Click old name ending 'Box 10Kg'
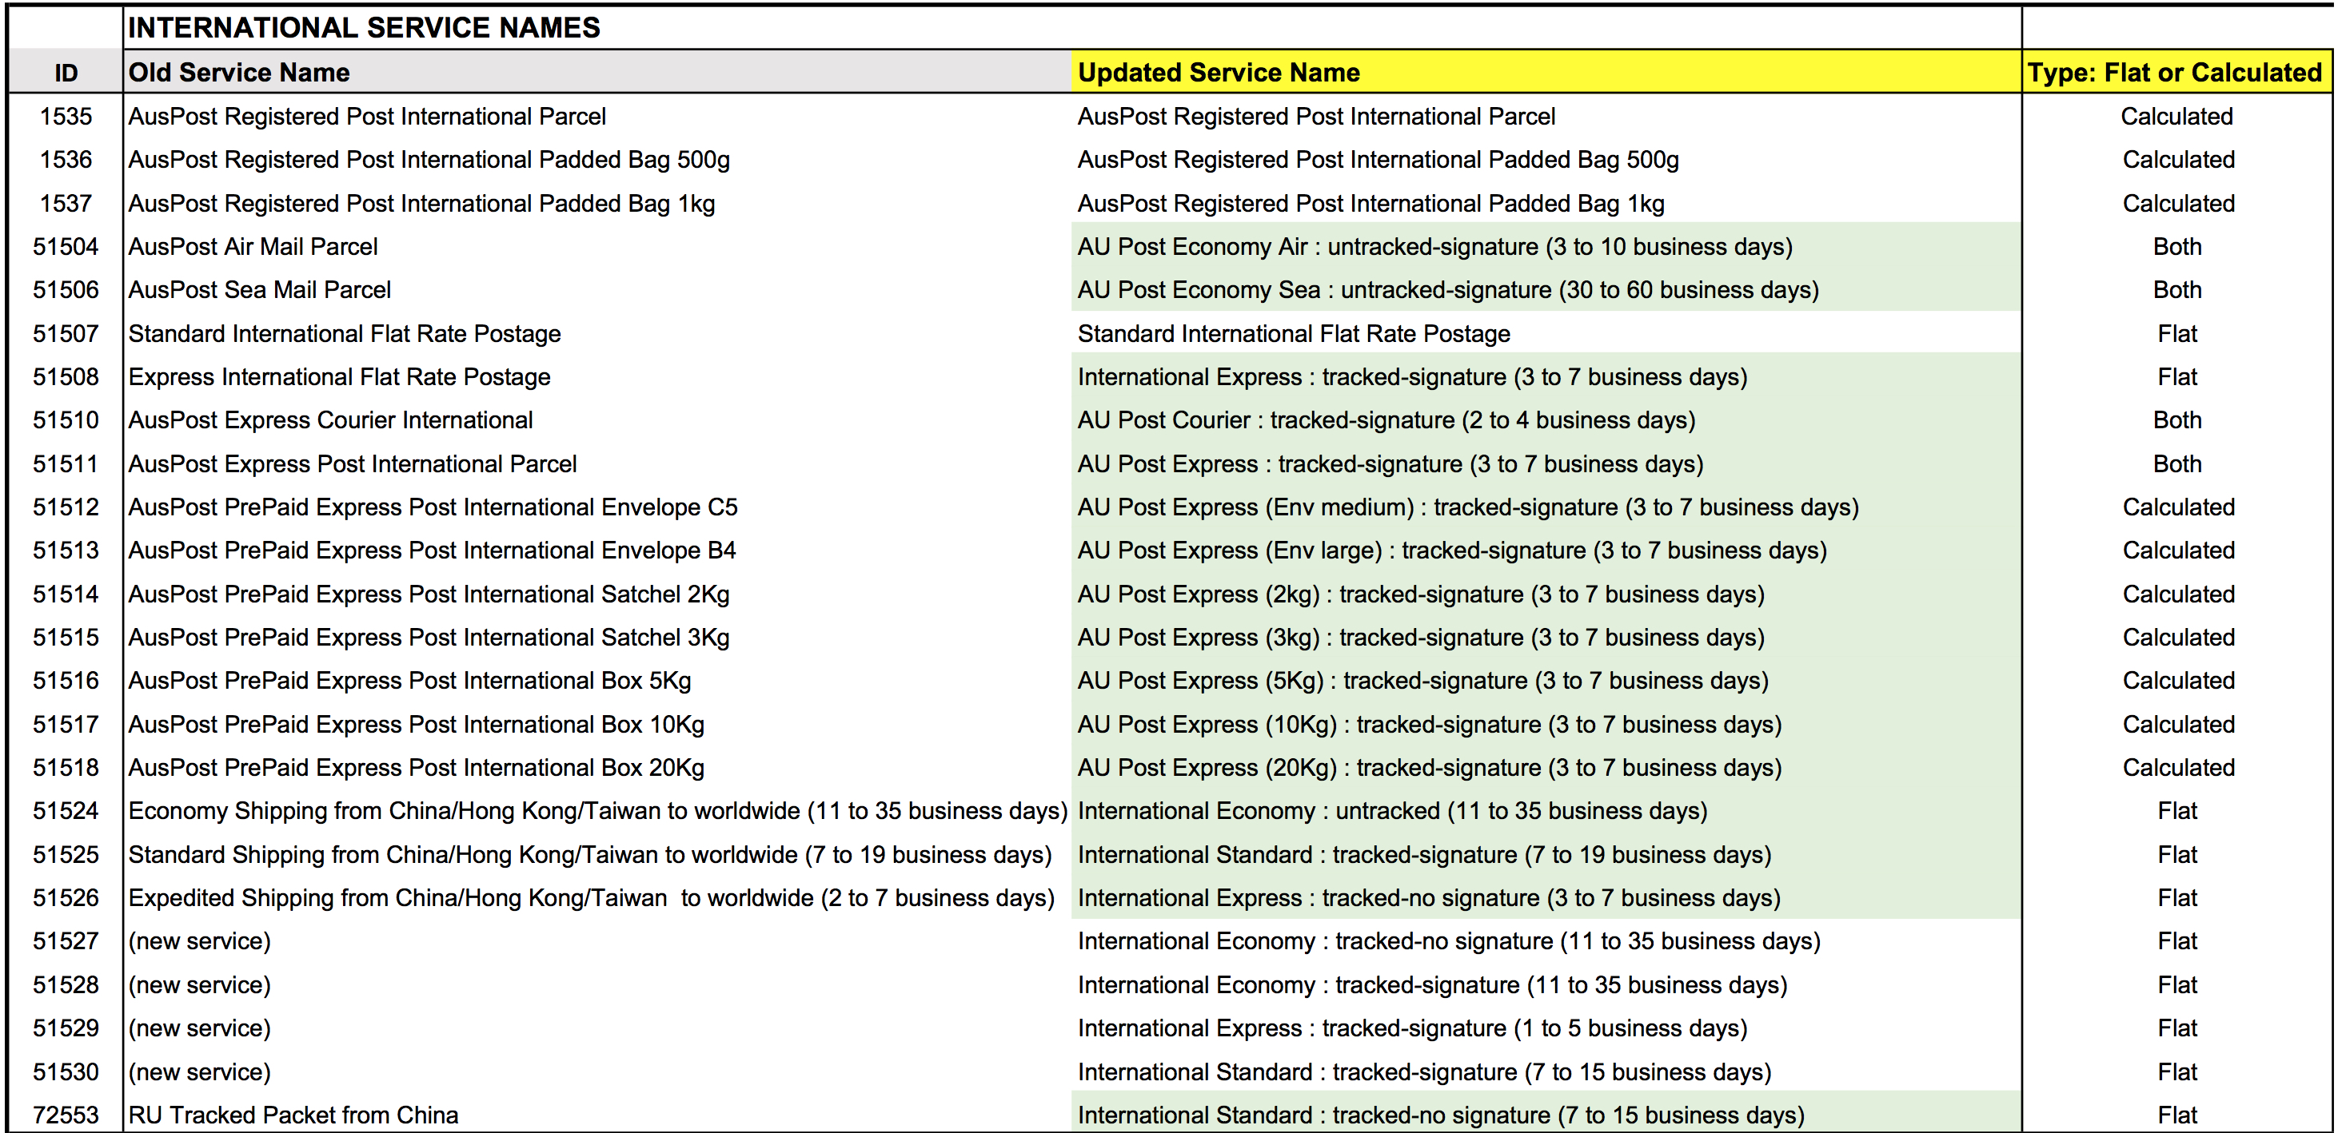Viewport: 2338px width, 1133px height. point(416,724)
